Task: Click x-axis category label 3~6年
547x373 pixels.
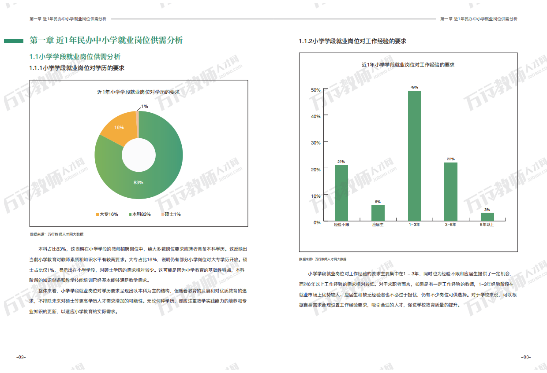Action: pyautogui.click(x=450, y=225)
